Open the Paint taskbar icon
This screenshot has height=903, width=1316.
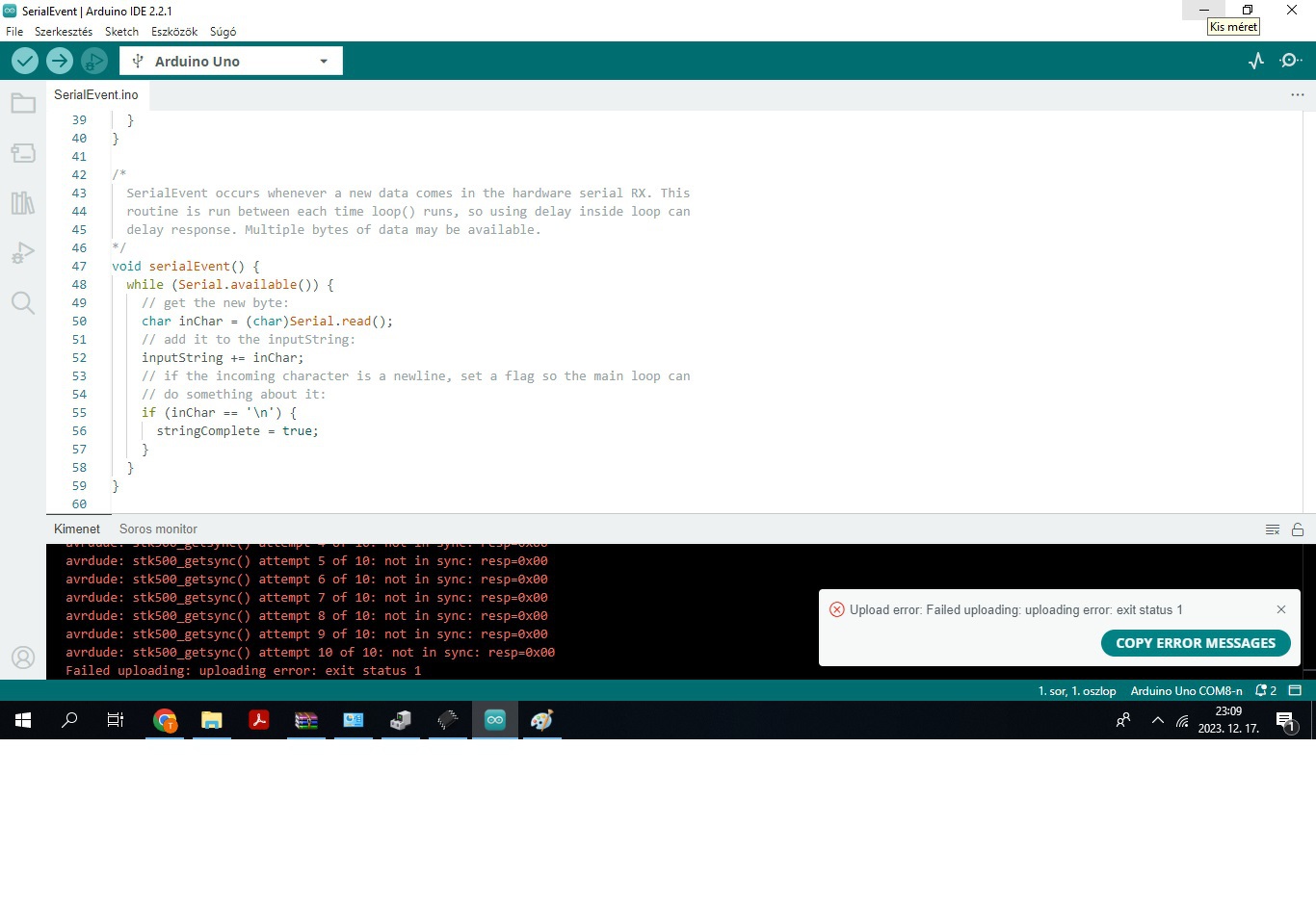pos(542,720)
